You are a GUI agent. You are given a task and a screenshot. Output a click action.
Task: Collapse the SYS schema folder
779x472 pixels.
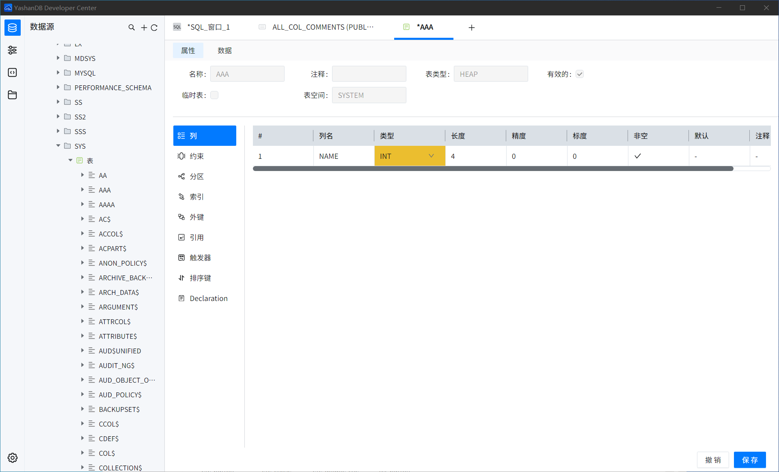[x=58, y=146]
